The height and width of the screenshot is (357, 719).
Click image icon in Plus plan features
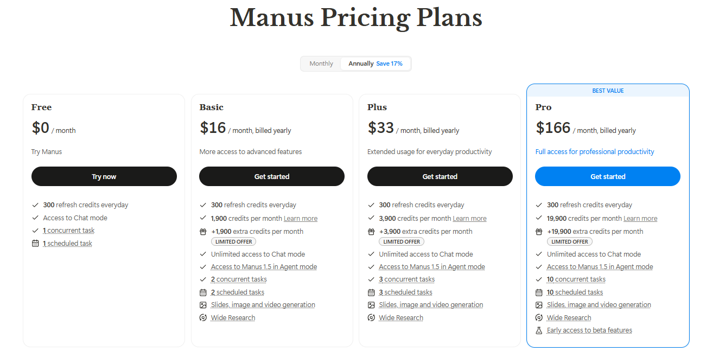371,305
